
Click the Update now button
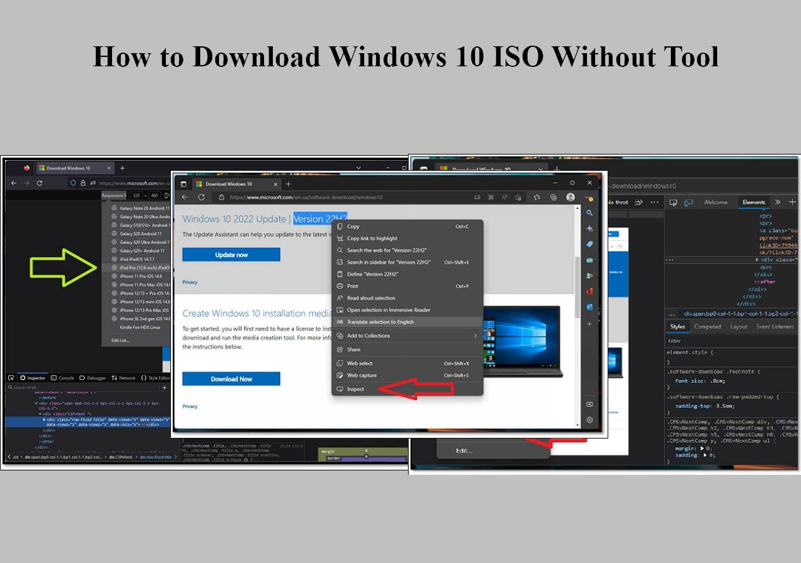pyautogui.click(x=231, y=255)
